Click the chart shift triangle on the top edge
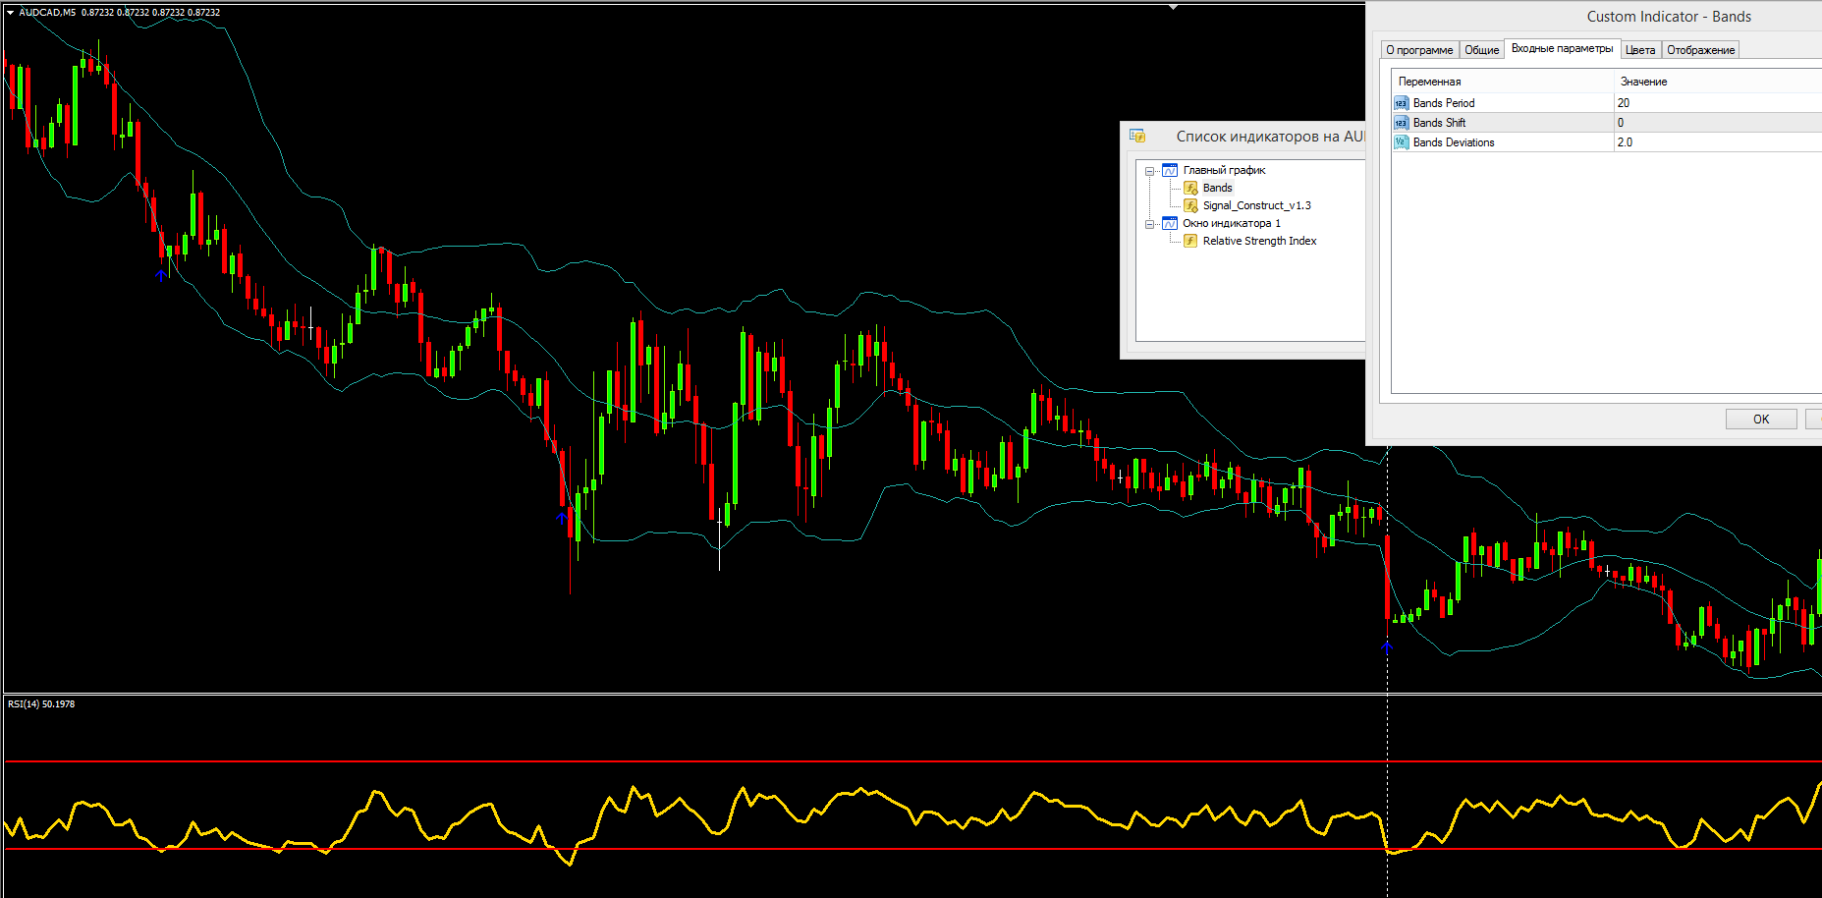1822x898 pixels. 1173,7
